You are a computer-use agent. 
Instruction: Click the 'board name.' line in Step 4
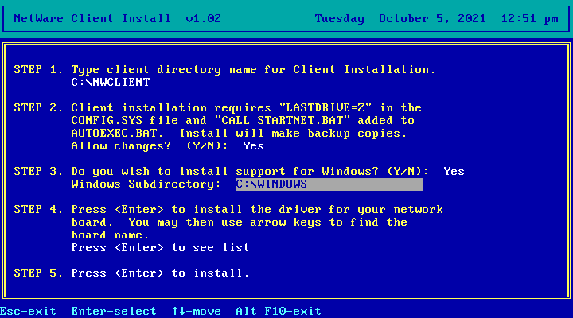click(x=110, y=235)
